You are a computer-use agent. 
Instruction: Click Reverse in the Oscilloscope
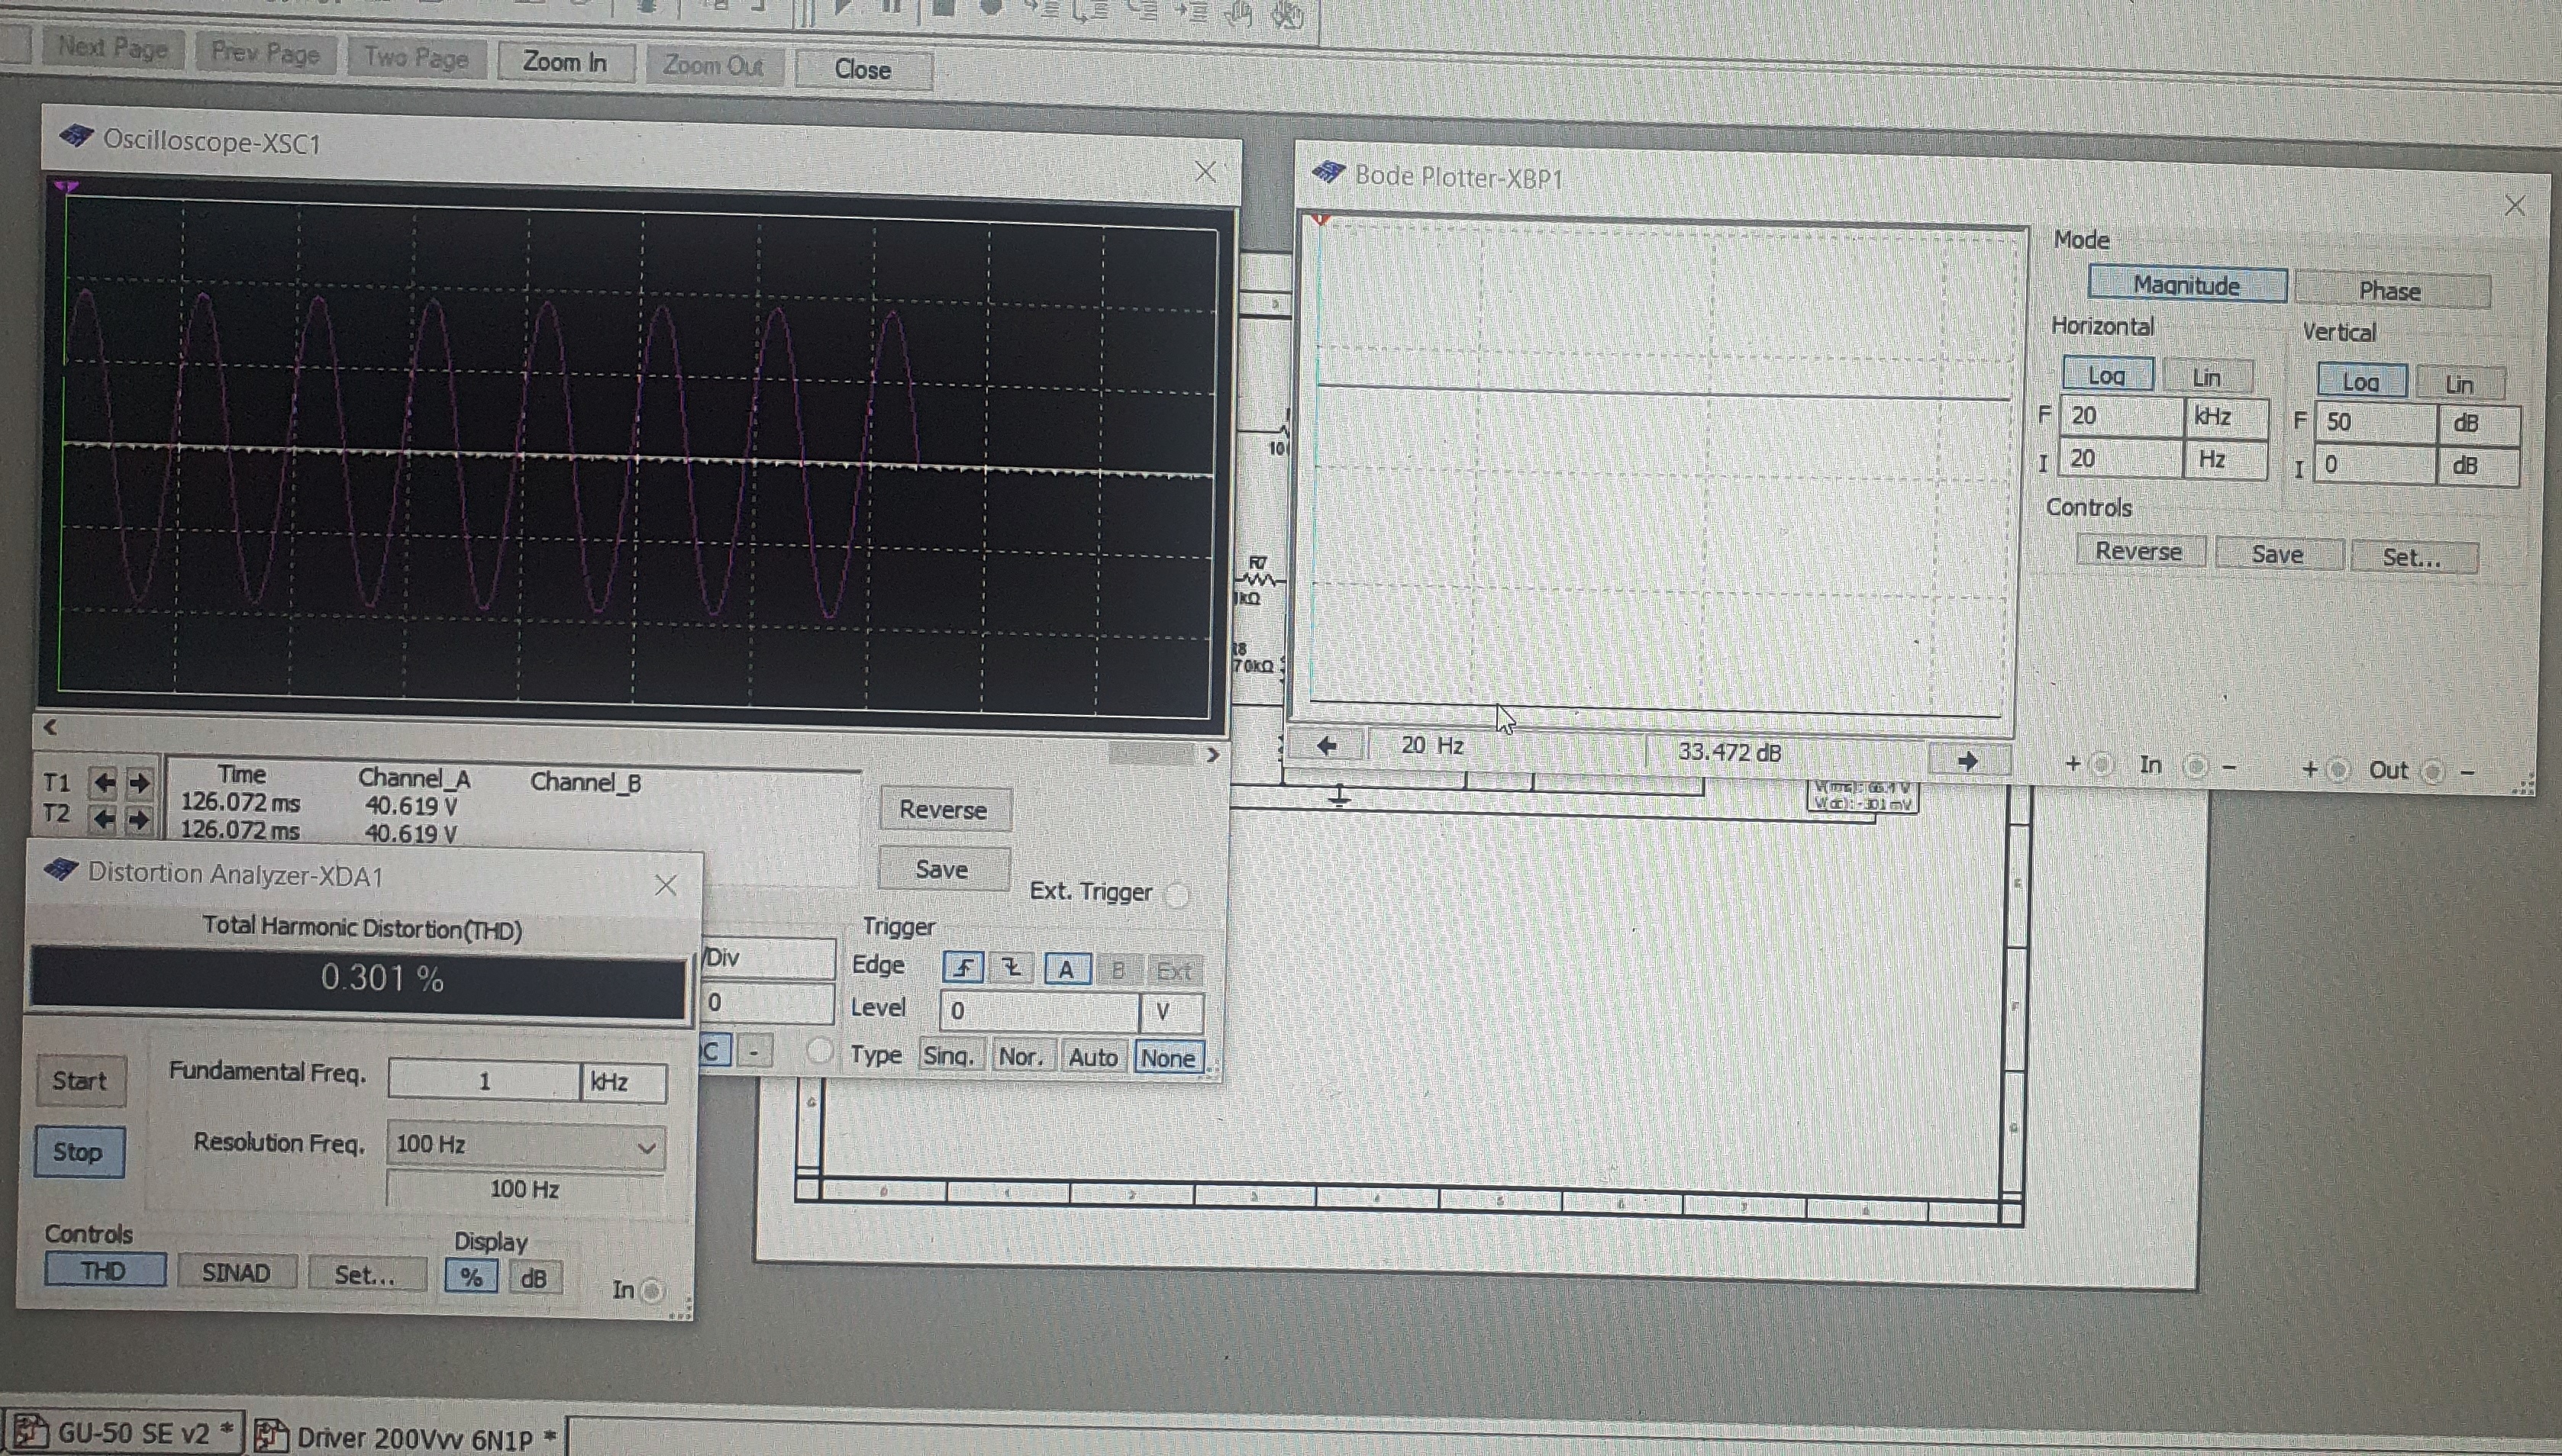pos(944,810)
